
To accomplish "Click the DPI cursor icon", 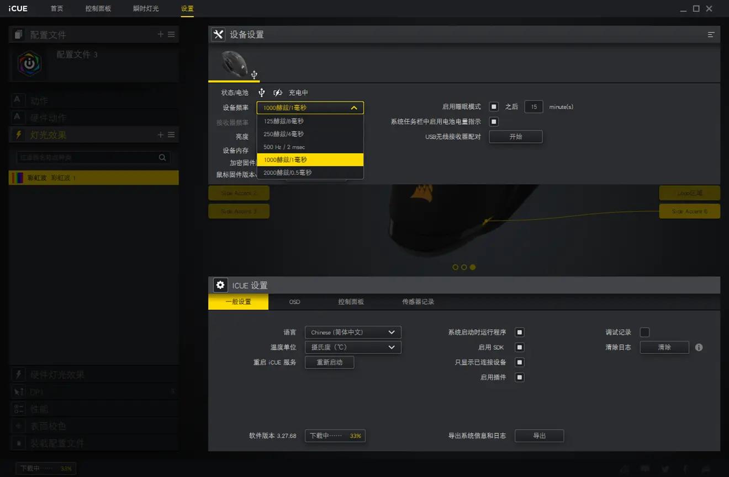I will click(19, 392).
